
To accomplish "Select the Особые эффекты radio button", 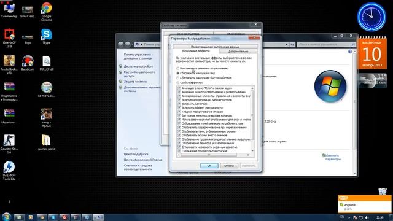I will [x=177, y=83].
